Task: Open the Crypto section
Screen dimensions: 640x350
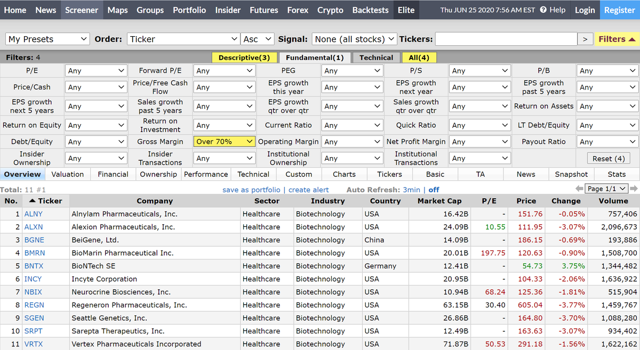Action: (330, 10)
